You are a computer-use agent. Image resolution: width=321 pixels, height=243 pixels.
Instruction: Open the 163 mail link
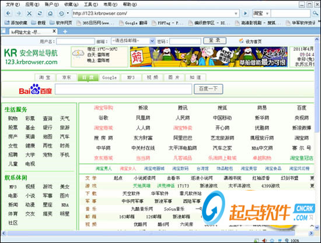pyautogui.click(x=127, y=217)
